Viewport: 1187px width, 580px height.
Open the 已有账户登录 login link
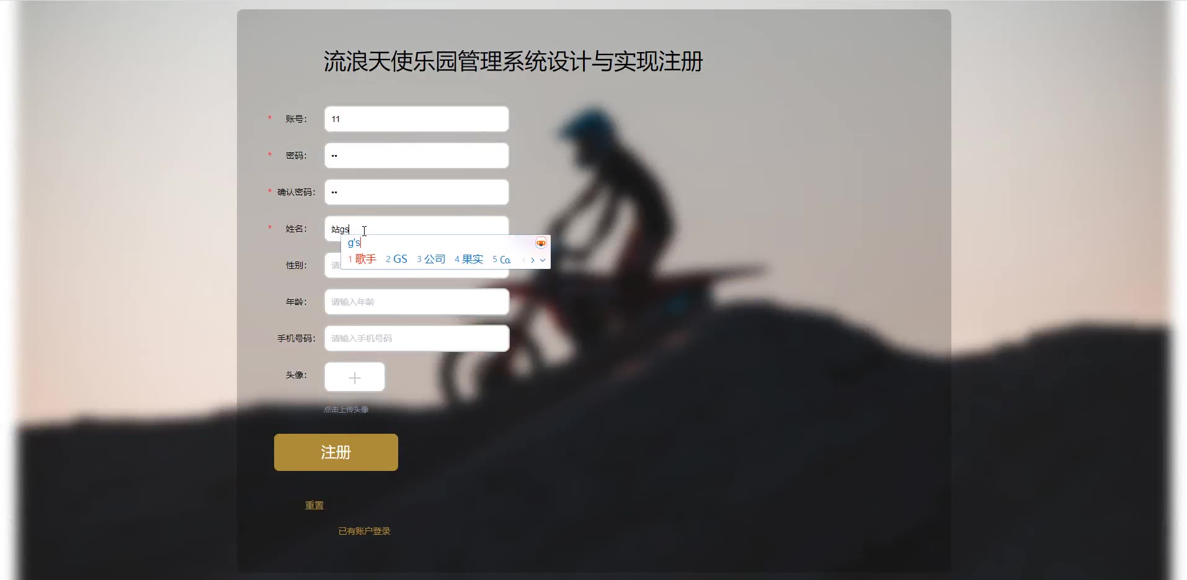365,531
